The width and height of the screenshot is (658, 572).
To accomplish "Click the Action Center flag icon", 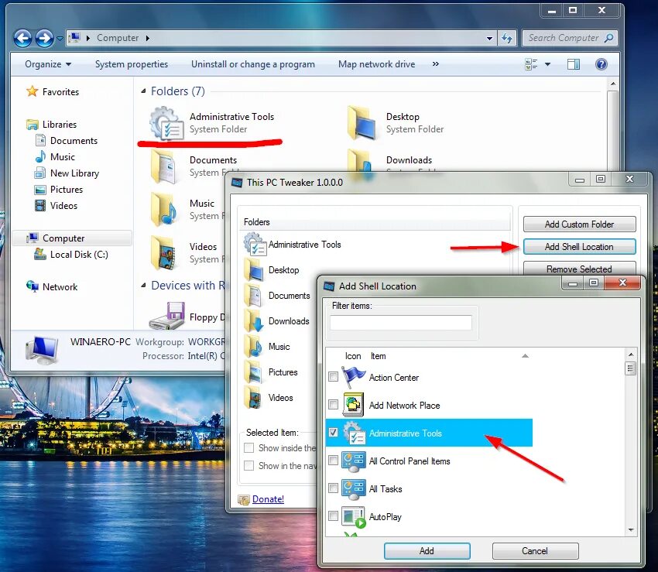I will (x=353, y=377).
